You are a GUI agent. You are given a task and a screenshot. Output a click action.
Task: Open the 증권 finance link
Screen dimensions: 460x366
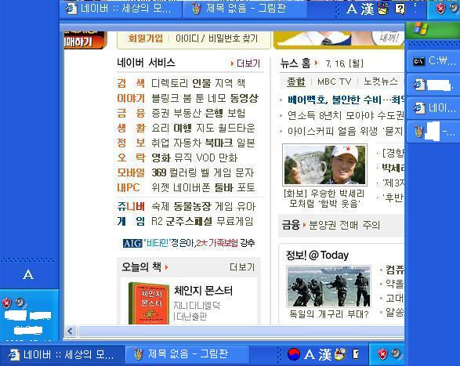pos(160,113)
